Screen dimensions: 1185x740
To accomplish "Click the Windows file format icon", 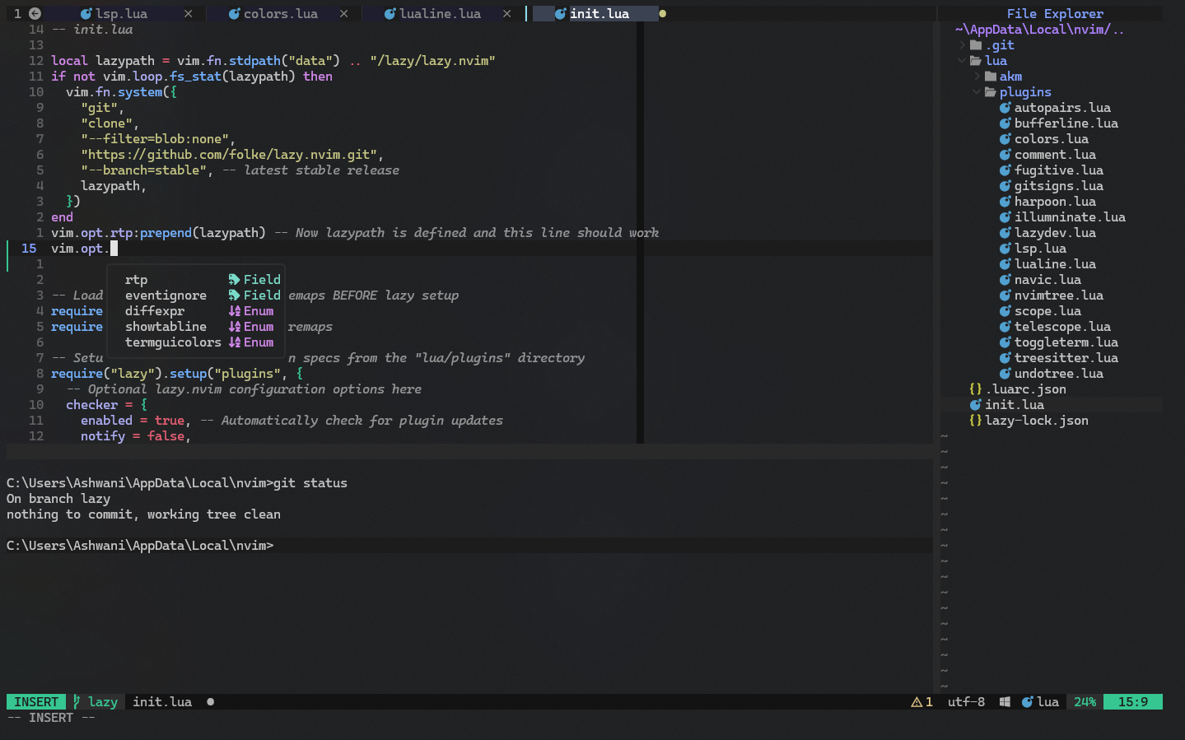I will [1005, 702].
